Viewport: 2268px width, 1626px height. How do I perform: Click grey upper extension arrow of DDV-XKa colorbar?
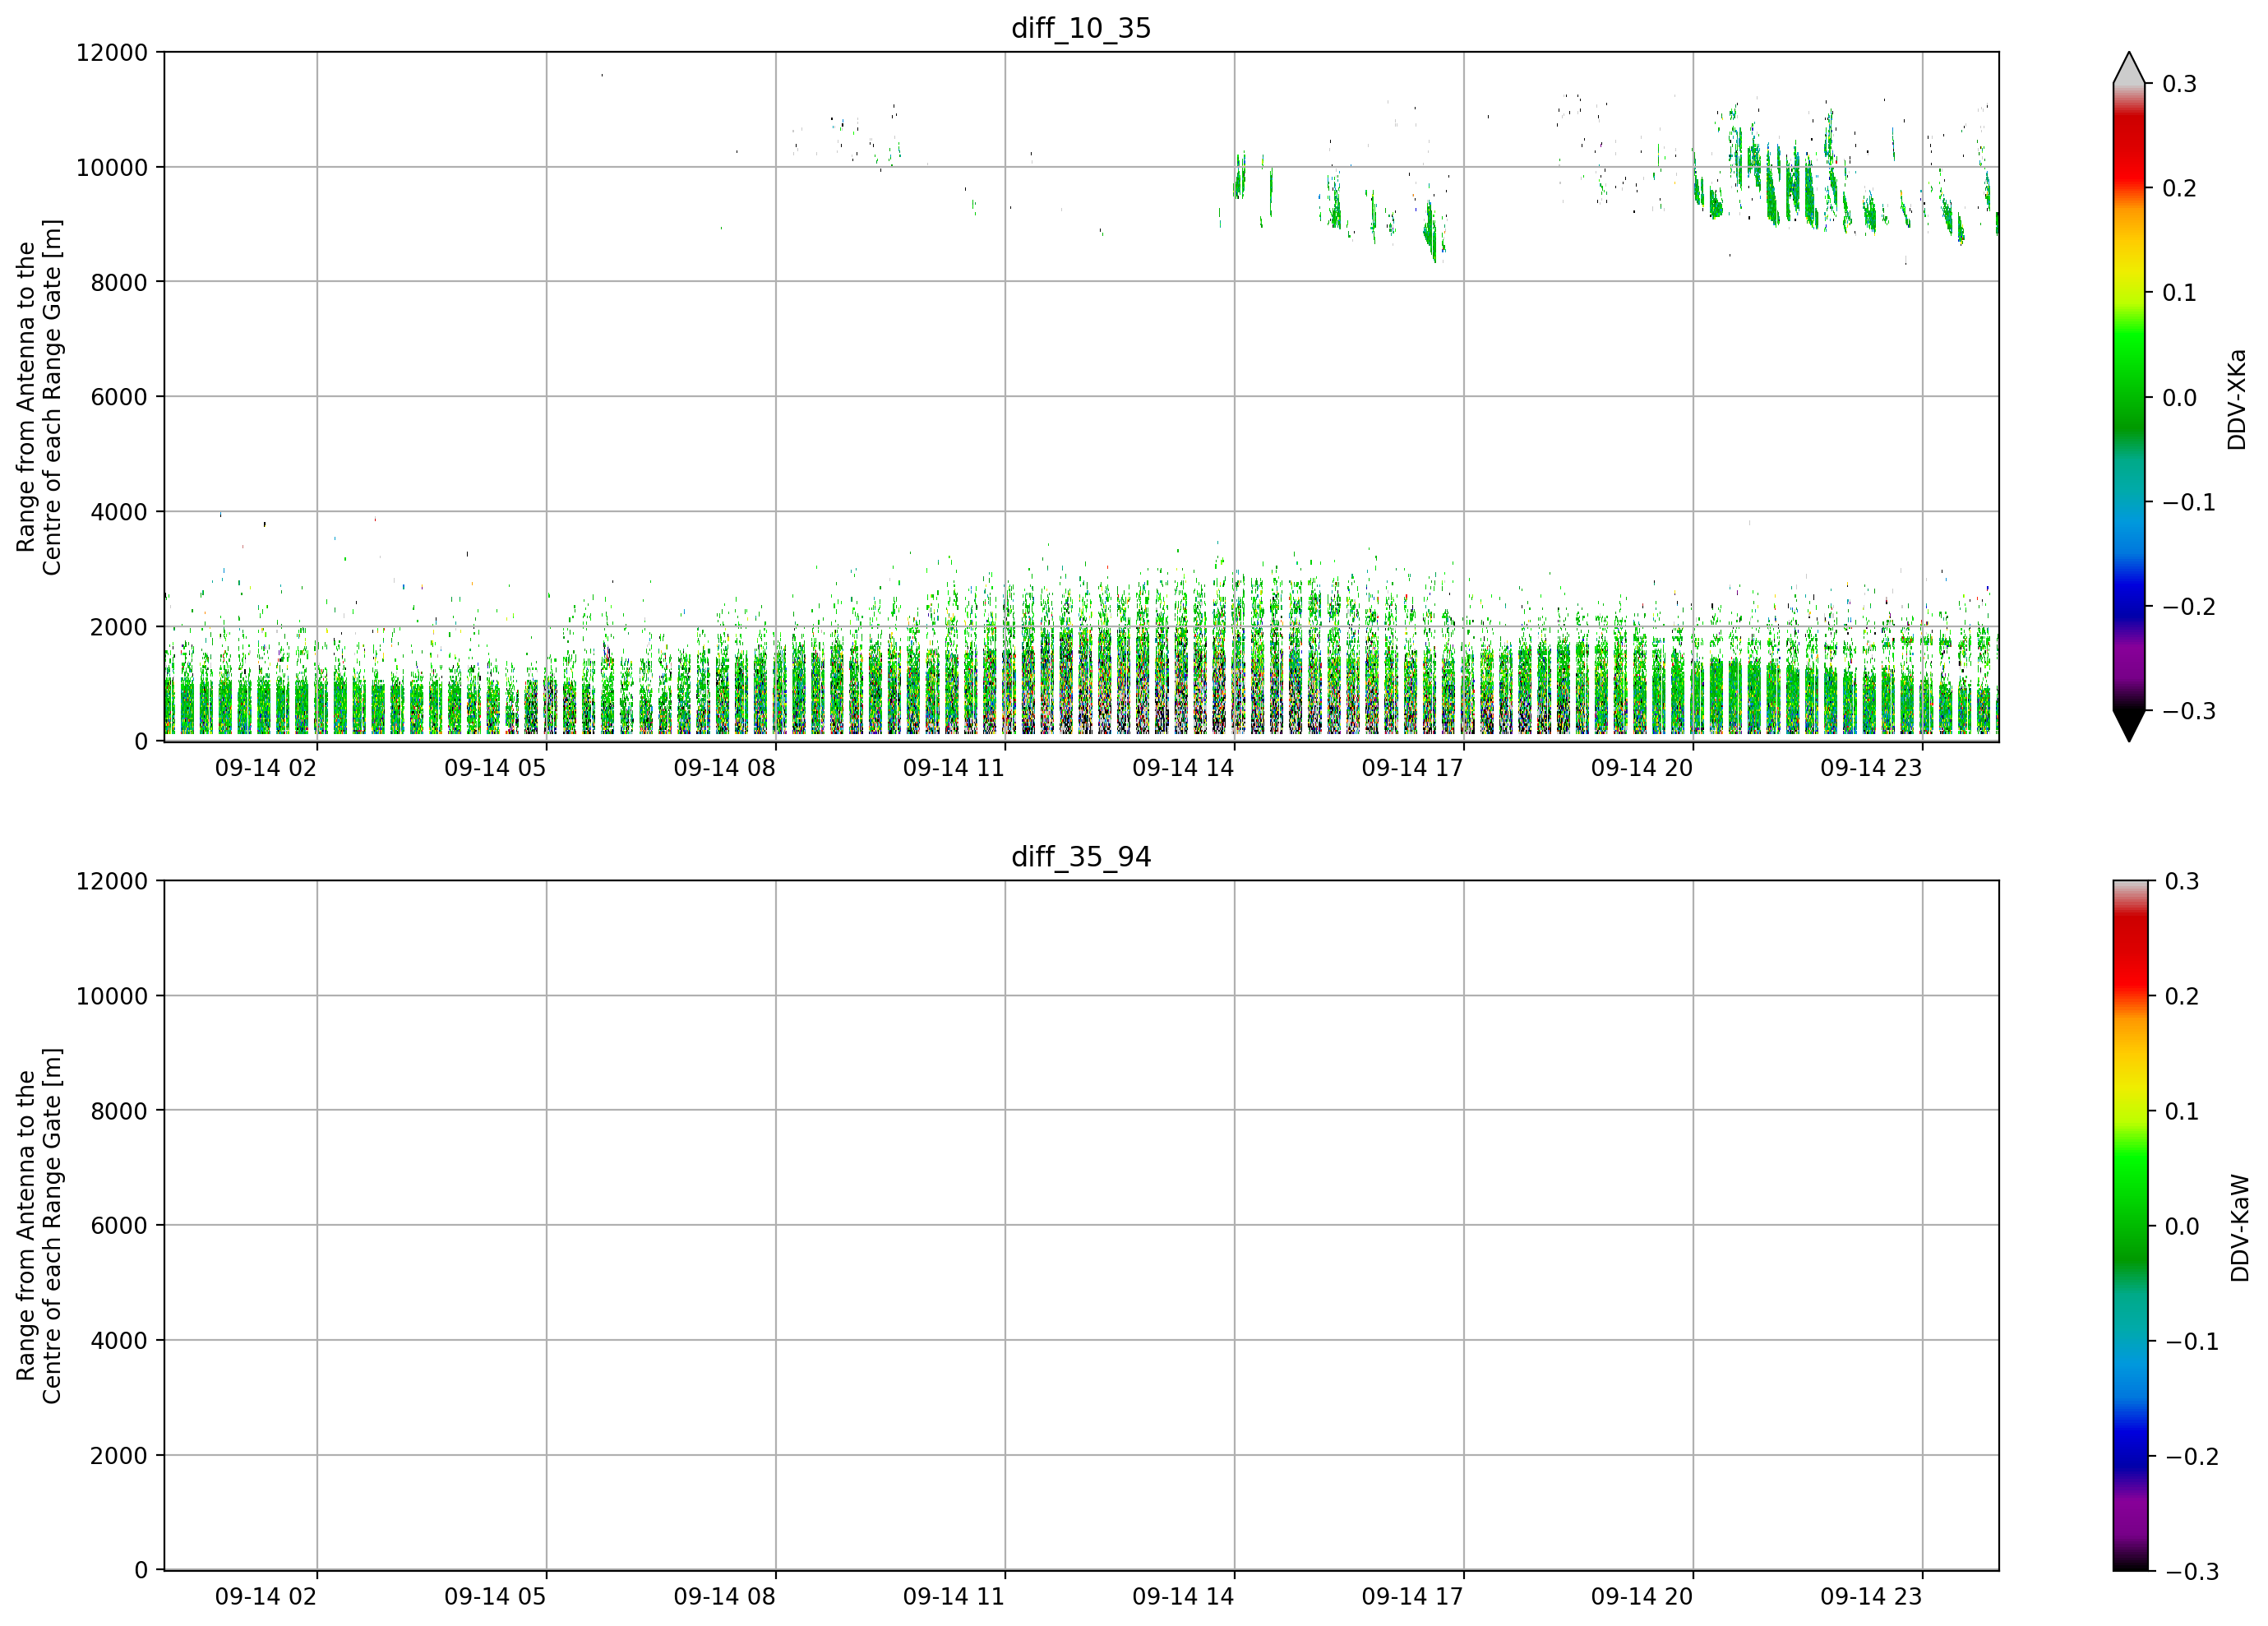coord(2129,68)
